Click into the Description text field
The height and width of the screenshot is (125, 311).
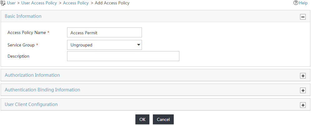123,56
